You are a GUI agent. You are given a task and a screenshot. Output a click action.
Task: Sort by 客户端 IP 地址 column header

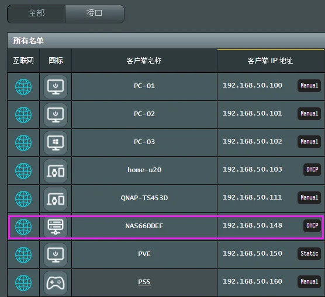click(x=270, y=61)
